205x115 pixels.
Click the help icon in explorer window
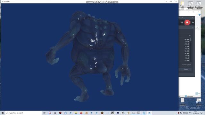[x=199, y=15]
